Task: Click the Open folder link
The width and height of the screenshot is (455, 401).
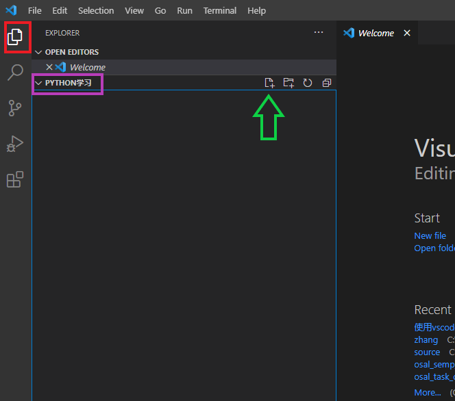Action: (434, 248)
